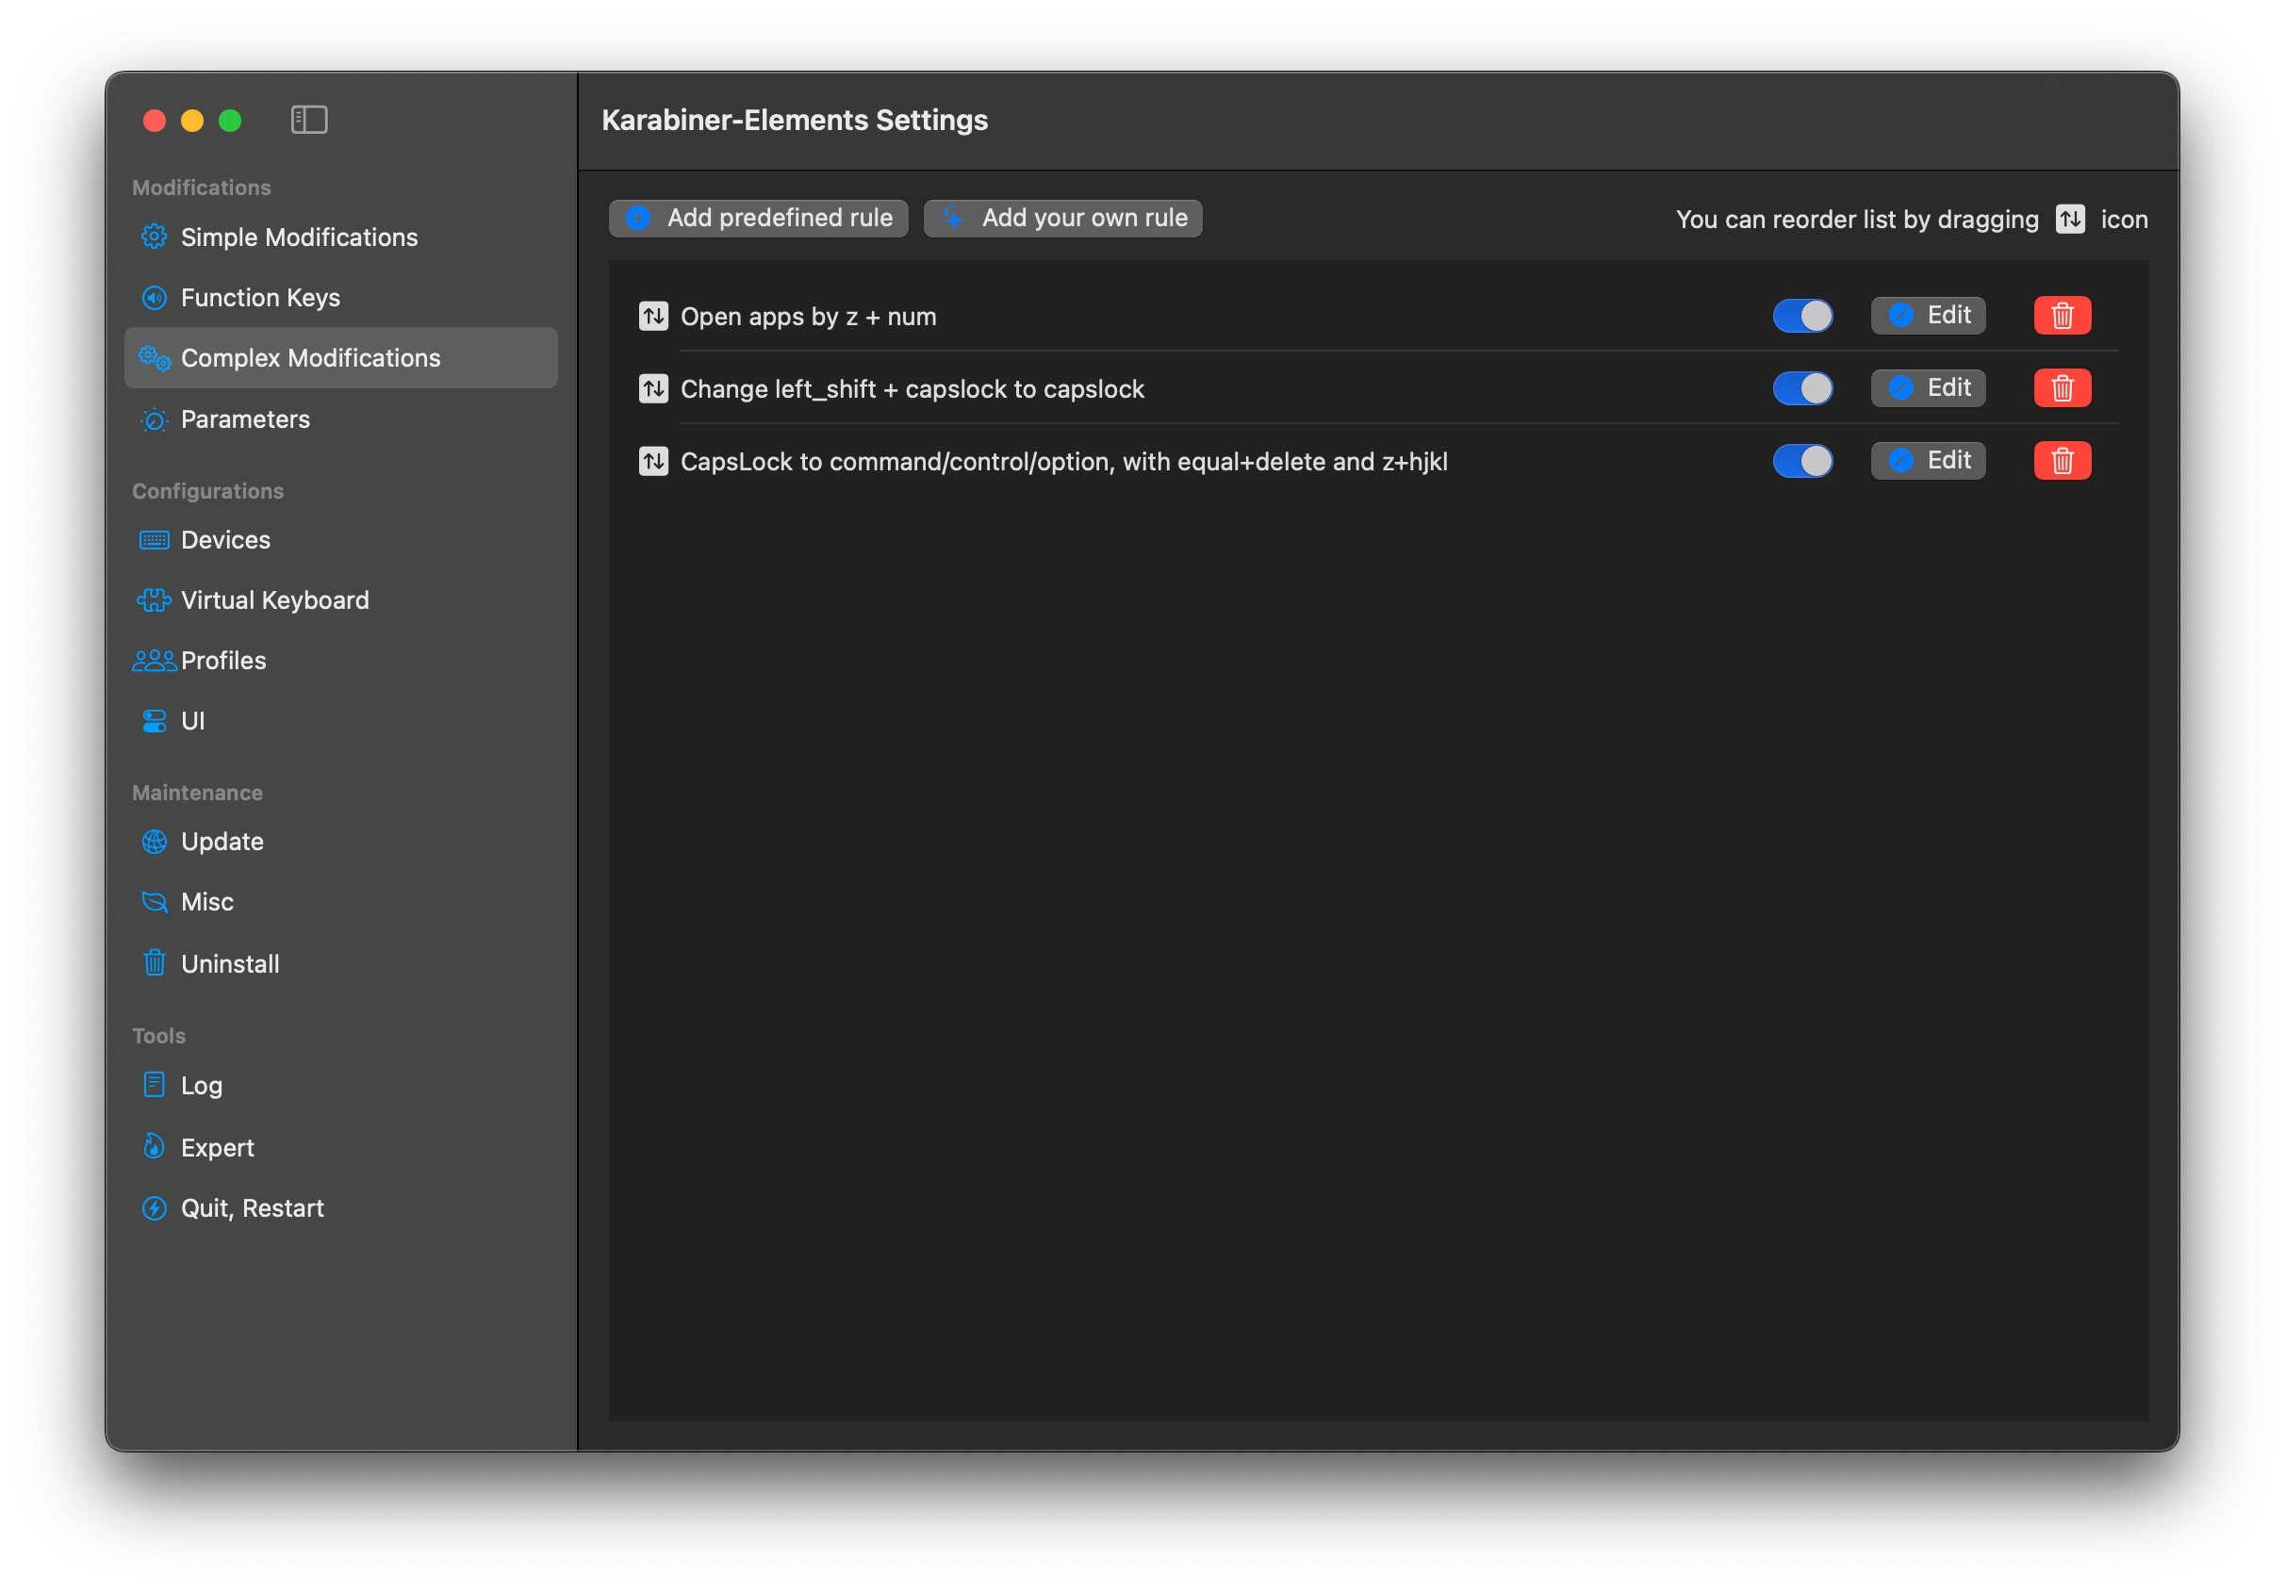Open the Devices configuration page
Viewport: 2285px width, 1591px height.
(x=225, y=539)
